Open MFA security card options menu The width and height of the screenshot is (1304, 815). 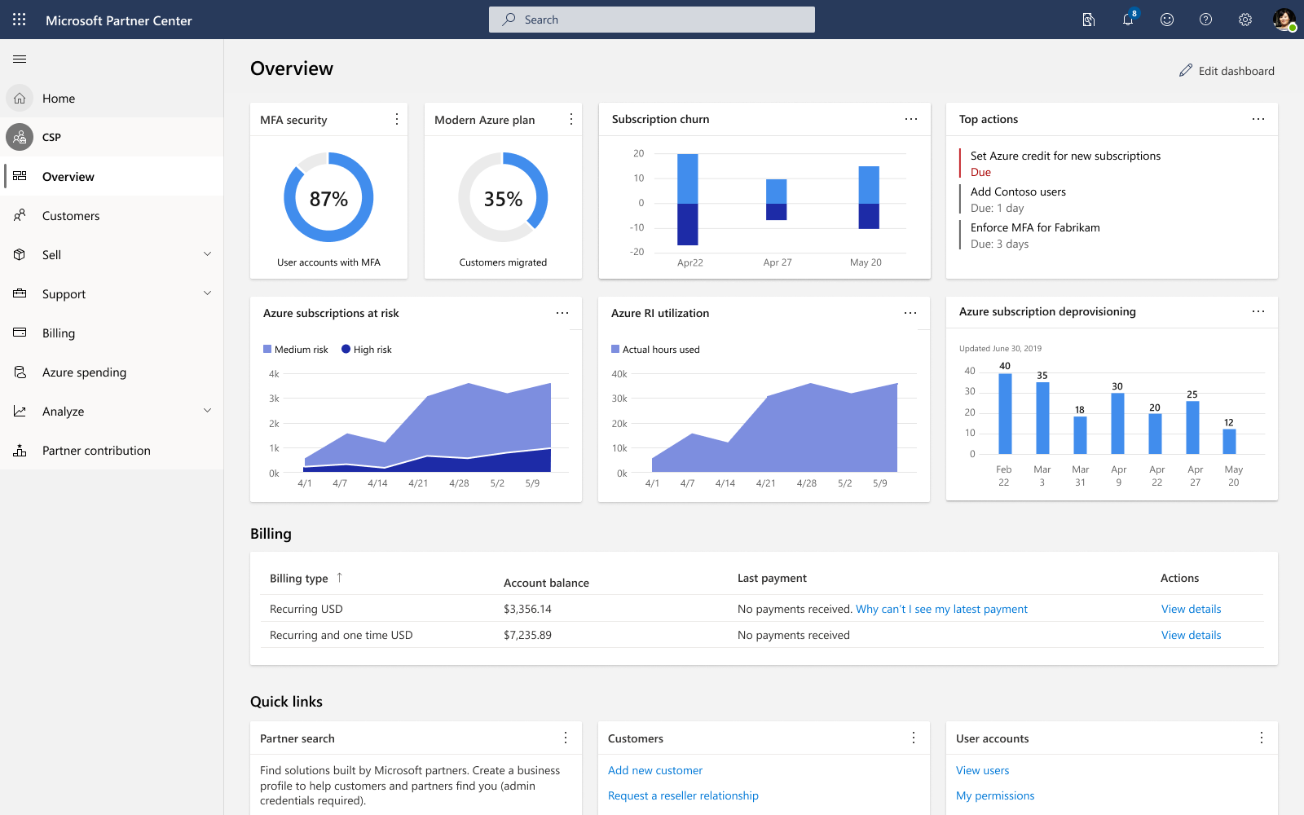(397, 120)
